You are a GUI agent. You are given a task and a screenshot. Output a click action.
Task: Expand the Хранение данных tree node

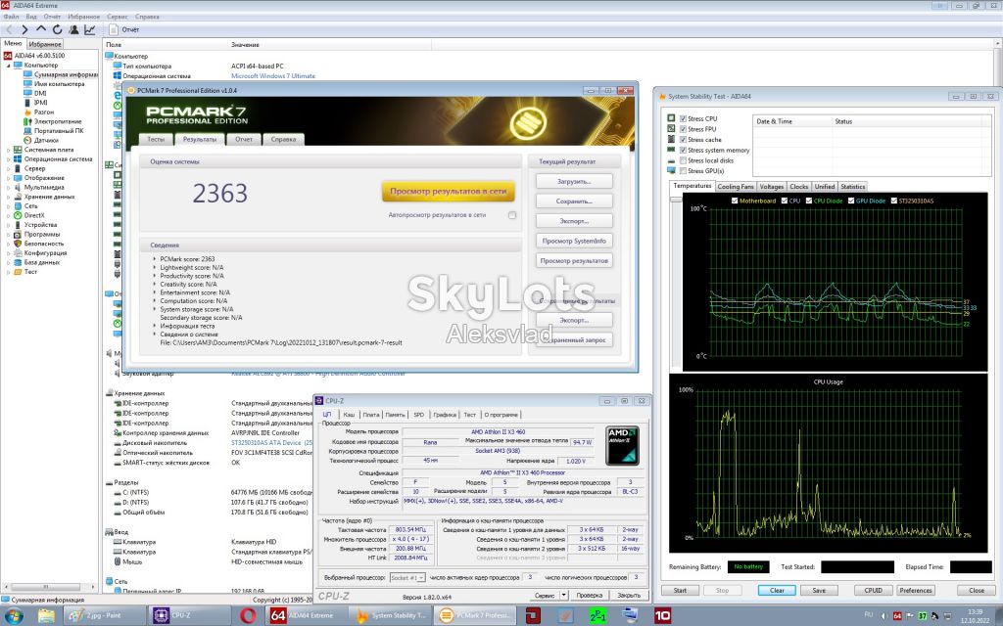pos(8,197)
